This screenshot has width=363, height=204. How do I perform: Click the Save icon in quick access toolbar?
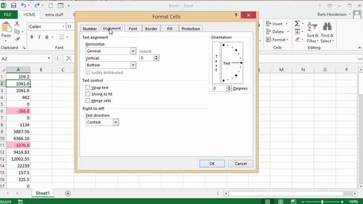(x=14, y=5)
